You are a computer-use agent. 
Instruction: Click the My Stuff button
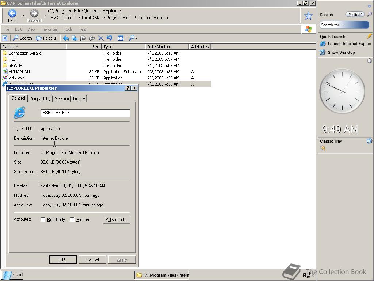coord(355,14)
